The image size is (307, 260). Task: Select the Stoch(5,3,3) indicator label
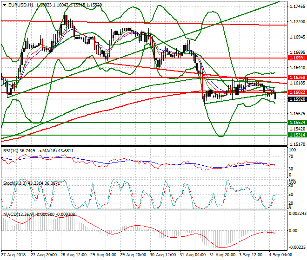[15, 183]
